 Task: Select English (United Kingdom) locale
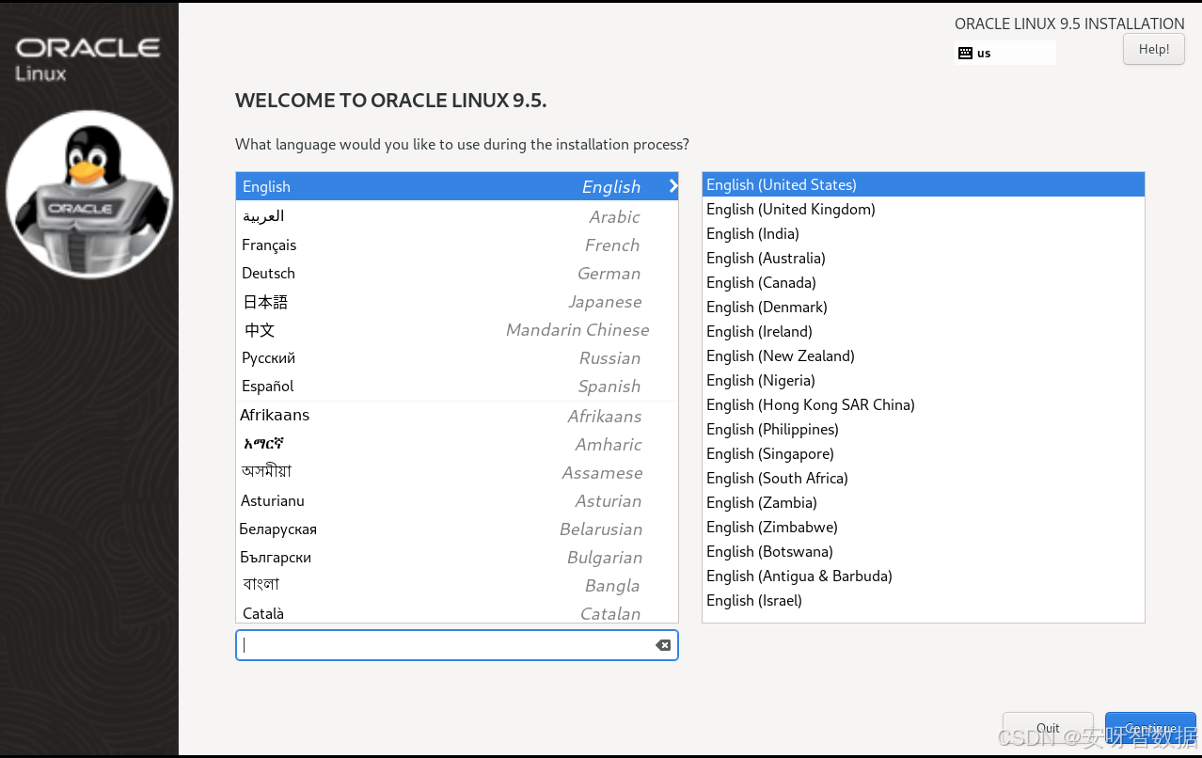924,209
